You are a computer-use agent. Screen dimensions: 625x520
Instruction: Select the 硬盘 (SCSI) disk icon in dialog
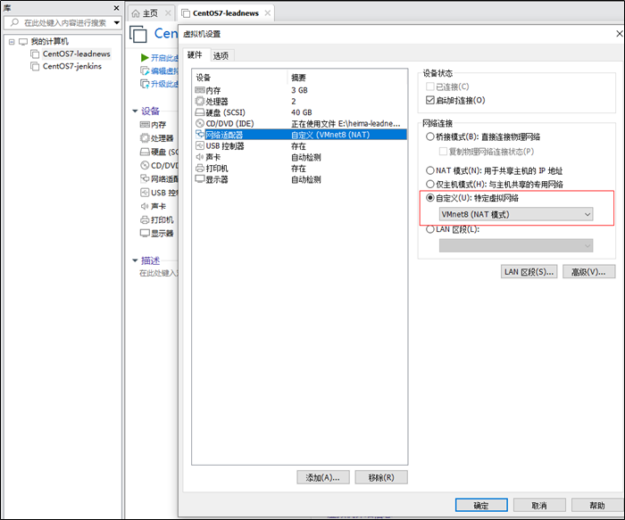pos(200,112)
